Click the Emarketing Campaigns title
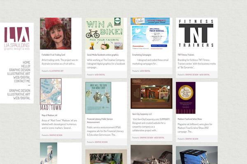The image size is (247, 164). click(x=142, y=55)
